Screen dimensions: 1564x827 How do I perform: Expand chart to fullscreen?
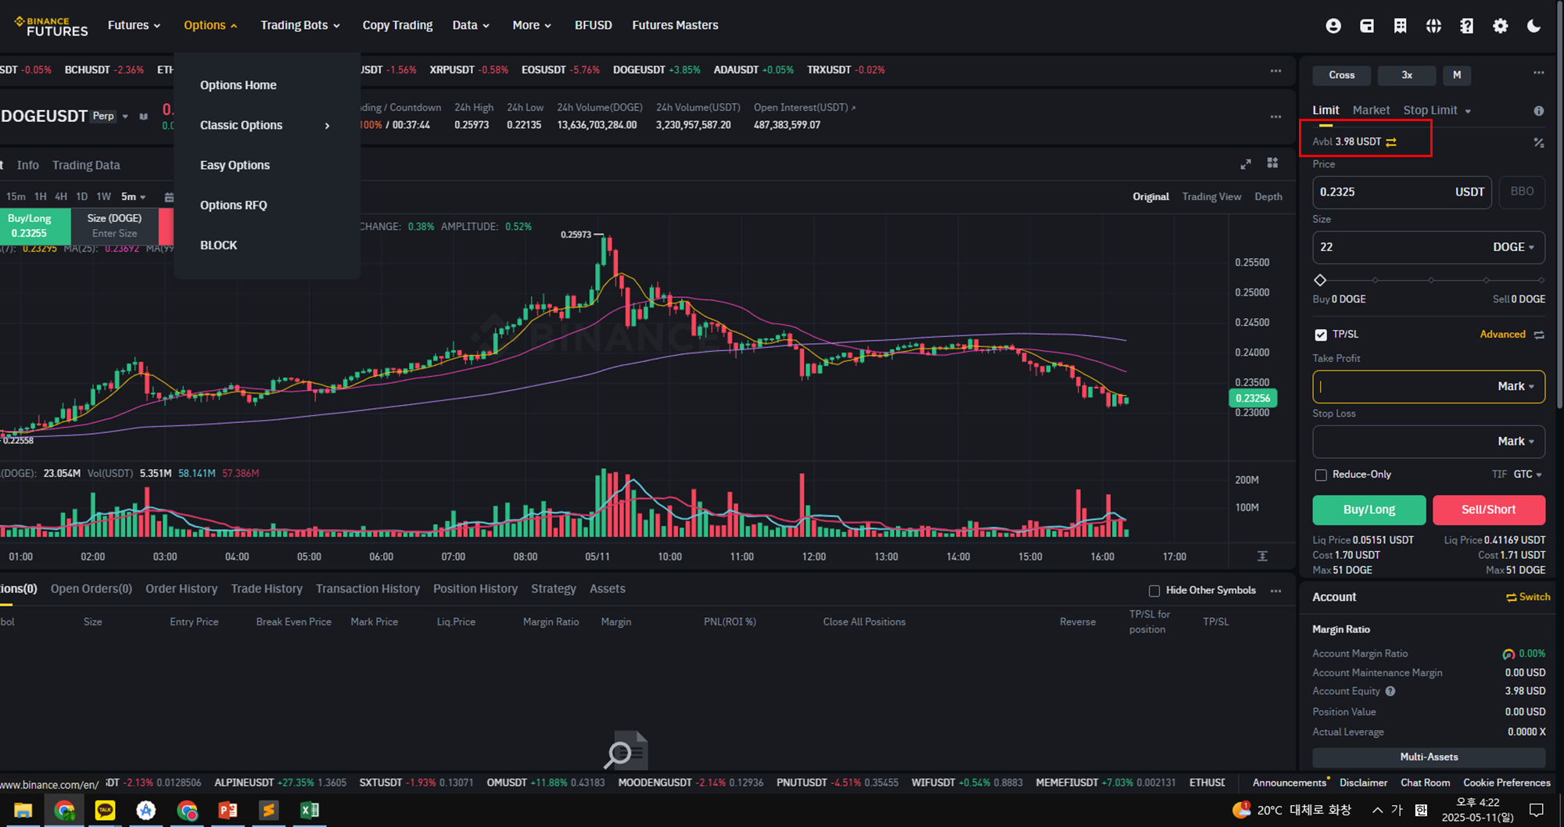pyautogui.click(x=1246, y=163)
